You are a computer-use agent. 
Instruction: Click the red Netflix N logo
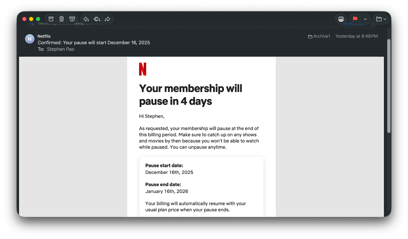[x=143, y=69]
